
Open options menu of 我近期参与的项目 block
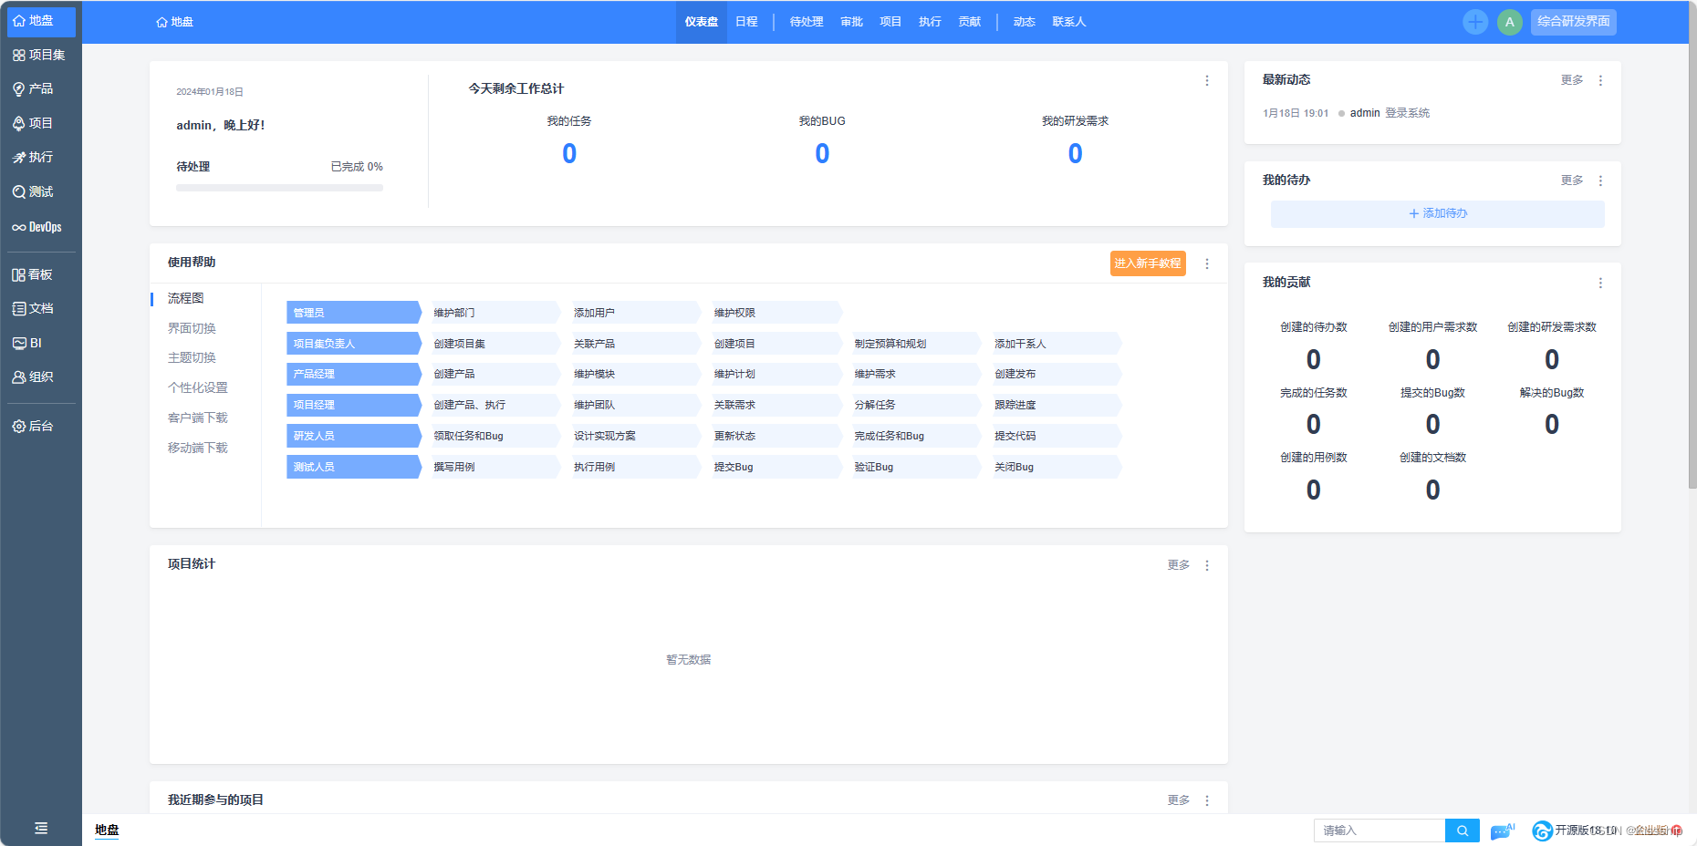point(1207,800)
